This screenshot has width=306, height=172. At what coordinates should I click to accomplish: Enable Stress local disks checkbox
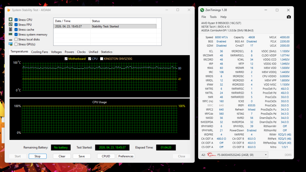(x=16, y=39)
